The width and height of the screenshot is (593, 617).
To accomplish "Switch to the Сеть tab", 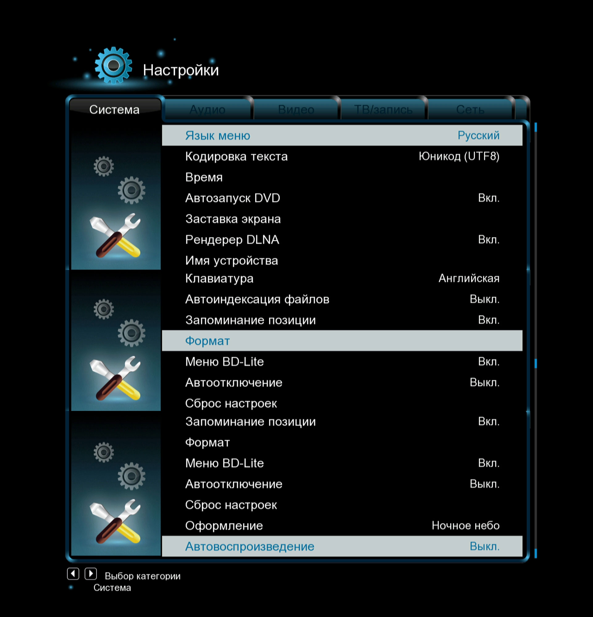I will coord(470,110).
